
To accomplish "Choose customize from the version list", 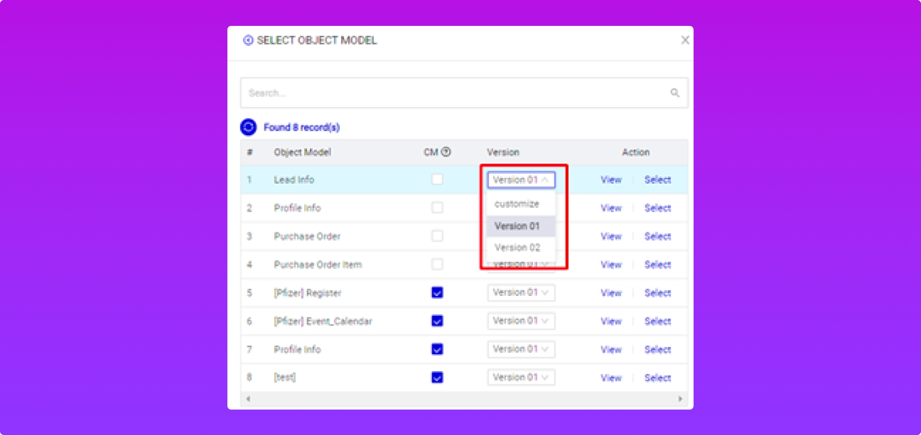I will pyautogui.click(x=517, y=204).
